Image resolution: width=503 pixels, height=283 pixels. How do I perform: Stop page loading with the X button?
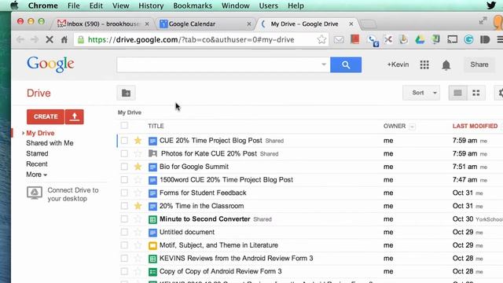(x=50, y=39)
